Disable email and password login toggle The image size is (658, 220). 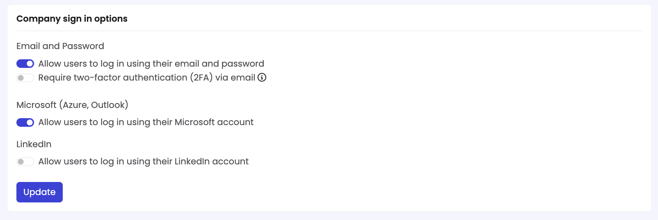click(x=25, y=64)
